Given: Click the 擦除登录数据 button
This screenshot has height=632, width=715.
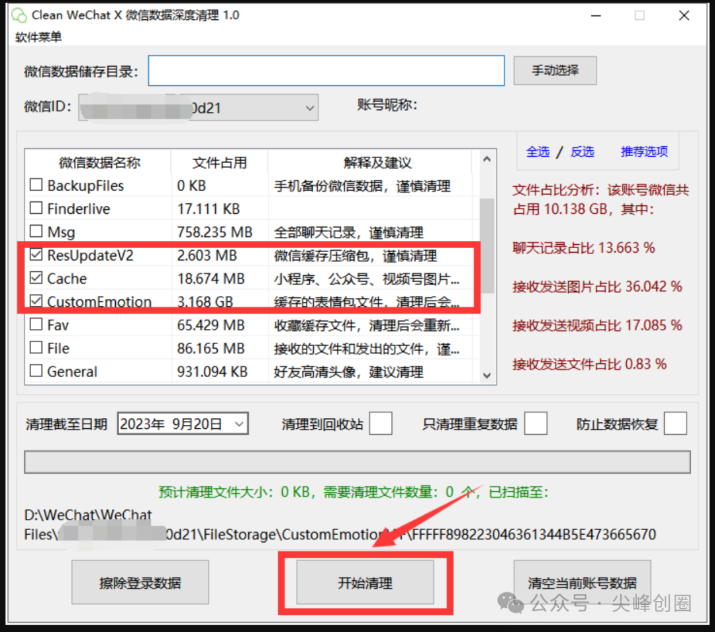Looking at the screenshot, I should 140,582.
